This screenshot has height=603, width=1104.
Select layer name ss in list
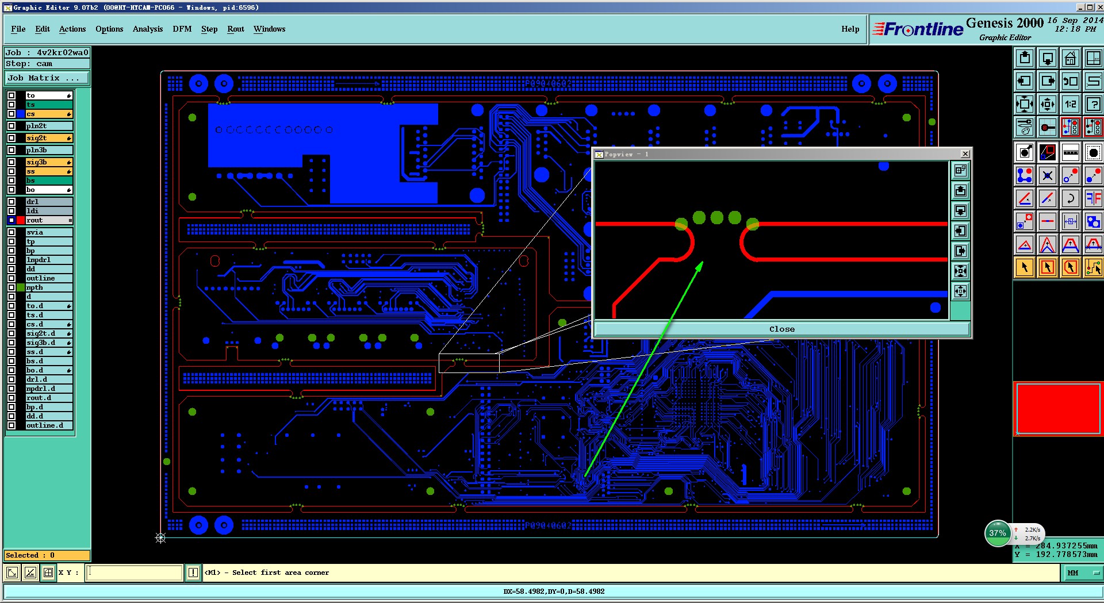click(49, 171)
